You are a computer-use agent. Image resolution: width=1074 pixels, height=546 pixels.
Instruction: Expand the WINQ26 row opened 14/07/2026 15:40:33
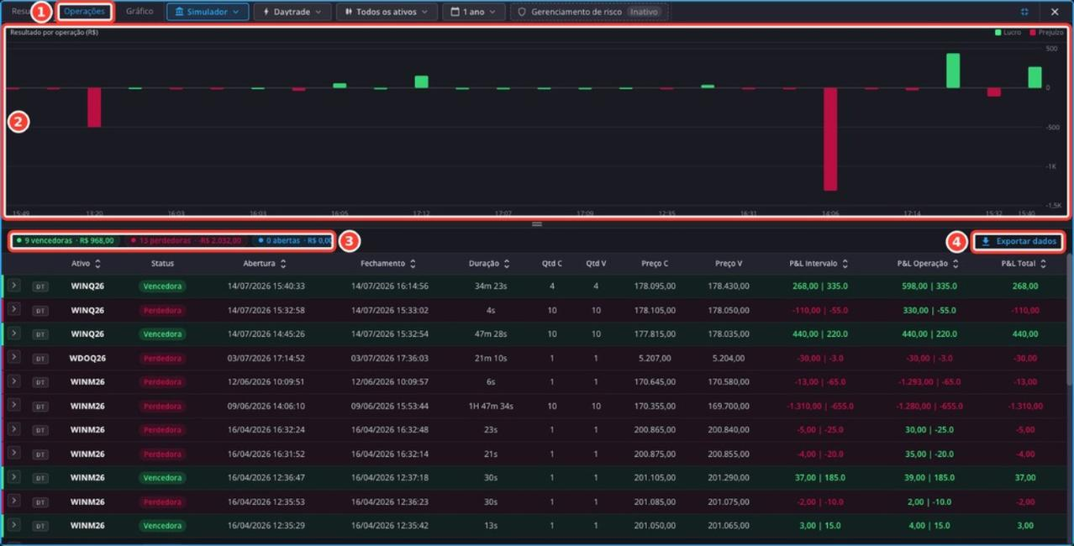[x=14, y=286]
